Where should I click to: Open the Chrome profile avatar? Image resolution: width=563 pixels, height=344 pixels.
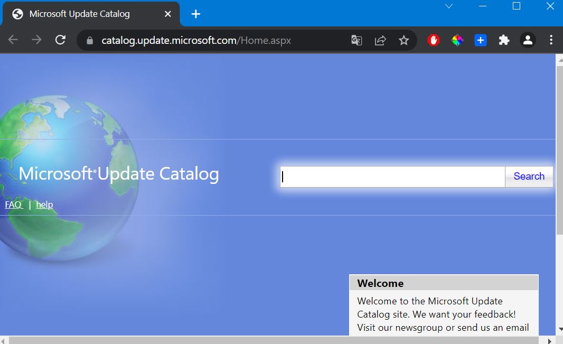528,40
